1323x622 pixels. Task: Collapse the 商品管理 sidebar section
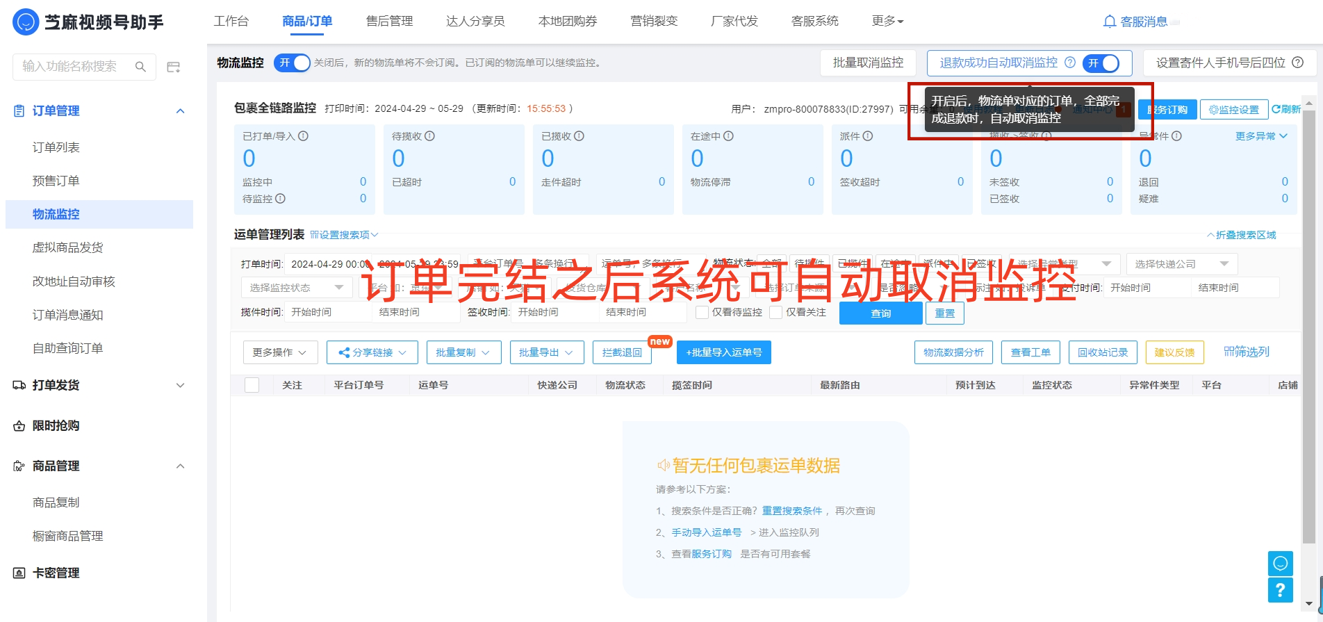pyautogui.click(x=181, y=466)
